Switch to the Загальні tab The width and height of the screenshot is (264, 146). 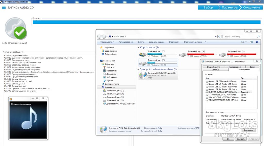[x=216, y=70]
